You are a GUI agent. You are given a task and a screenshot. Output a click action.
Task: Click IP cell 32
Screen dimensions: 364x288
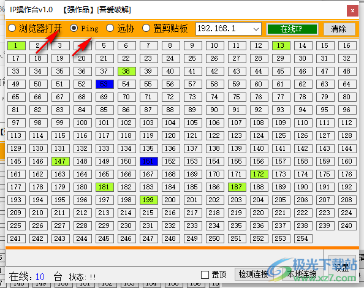tap(347, 58)
